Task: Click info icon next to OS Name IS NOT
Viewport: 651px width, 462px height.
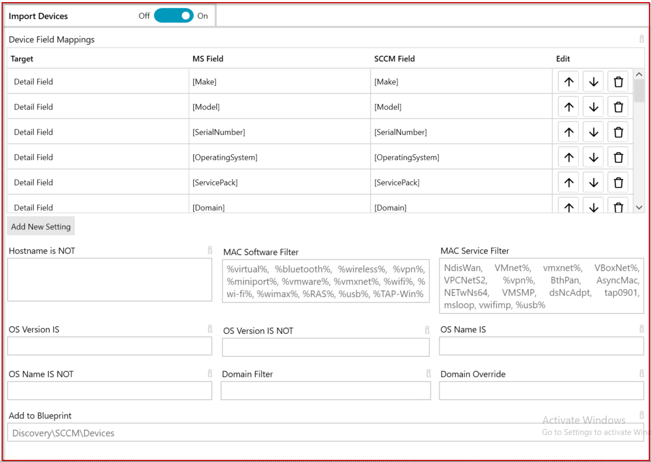Action: [210, 373]
